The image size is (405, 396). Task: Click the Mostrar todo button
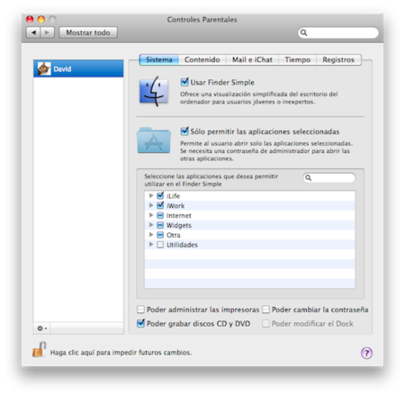[88, 32]
